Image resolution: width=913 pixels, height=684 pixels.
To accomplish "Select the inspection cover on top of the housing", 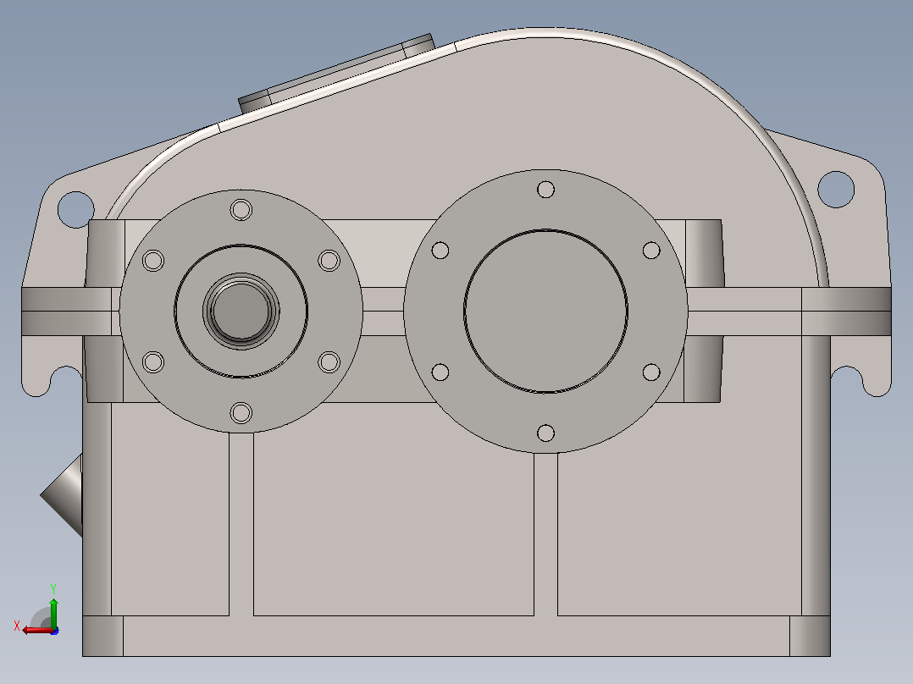I will pyautogui.click(x=336, y=74).
